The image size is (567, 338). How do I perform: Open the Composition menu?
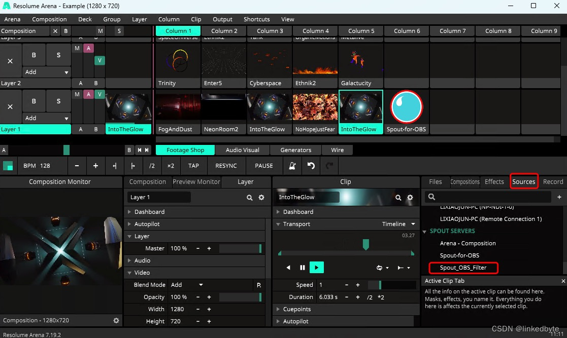point(49,19)
